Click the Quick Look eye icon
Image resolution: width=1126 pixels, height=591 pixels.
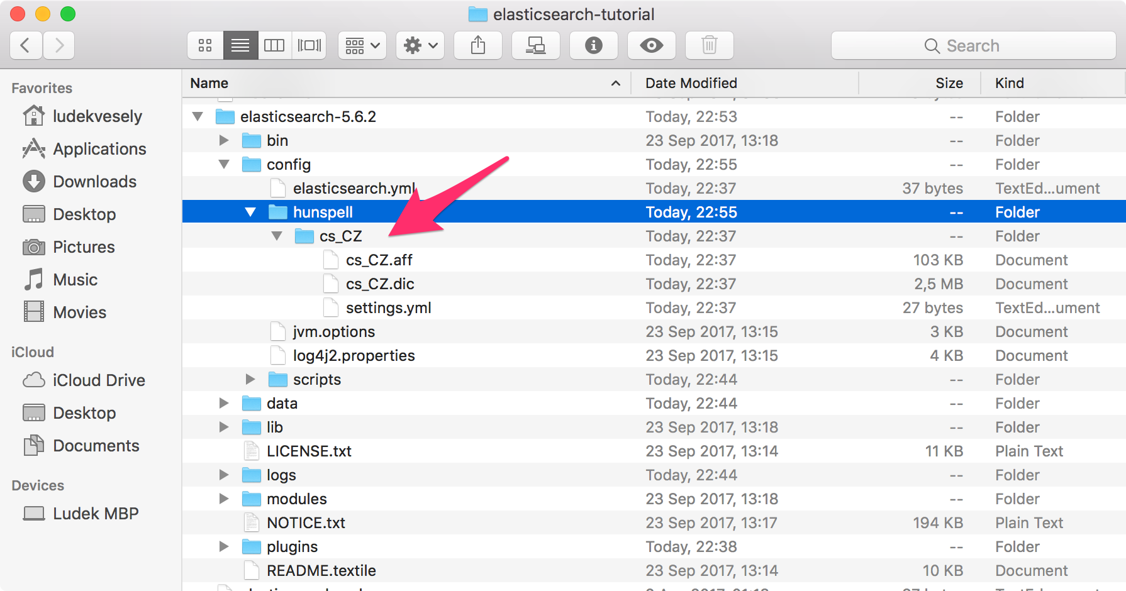click(652, 45)
